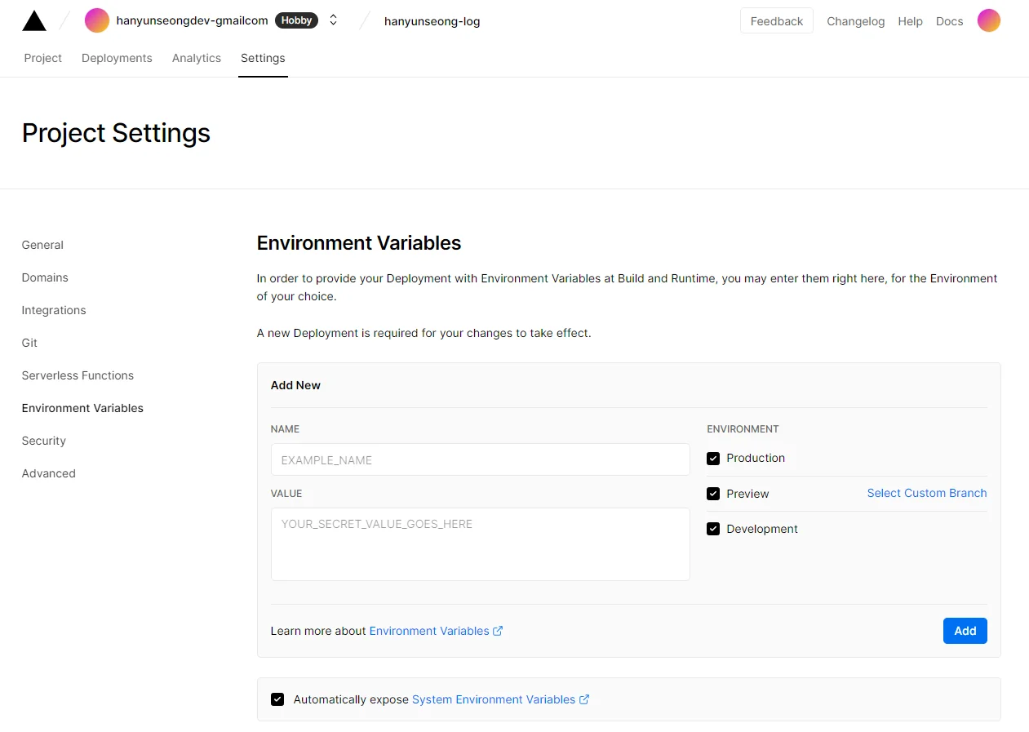
Task: Open the Analytics tab
Action: click(x=197, y=58)
